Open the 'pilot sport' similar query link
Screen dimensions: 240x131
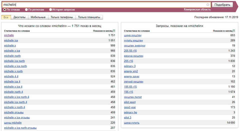click(130, 102)
